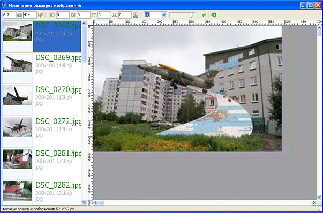Click the slider thumb in the toolbar
The height and width of the screenshot is (213, 323).
click(191, 15)
